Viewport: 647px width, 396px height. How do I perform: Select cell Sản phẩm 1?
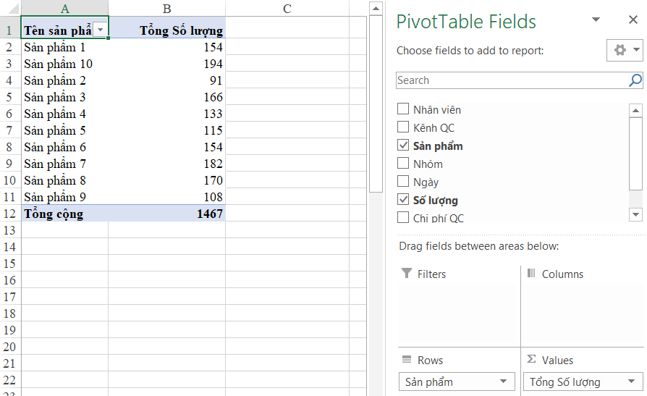point(65,47)
